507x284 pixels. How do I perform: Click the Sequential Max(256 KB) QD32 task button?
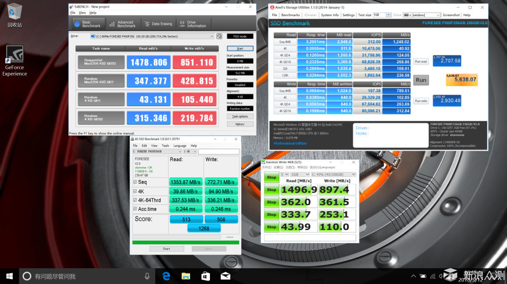click(x=101, y=62)
